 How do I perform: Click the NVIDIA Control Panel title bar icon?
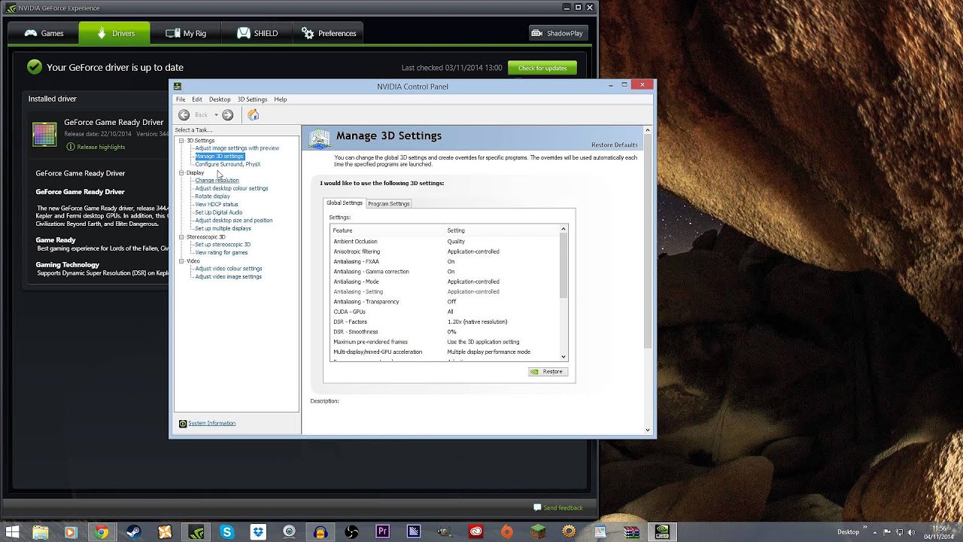pyautogui.click(x=178, y=86)
